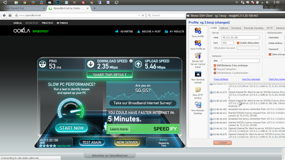Open the notepad icon in taskbar
The image size is (285, 160).
(66, 2)
